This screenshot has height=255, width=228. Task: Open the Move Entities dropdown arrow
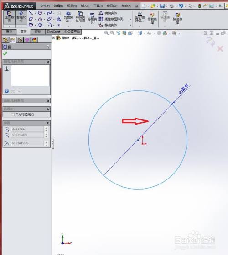[130, 25]
